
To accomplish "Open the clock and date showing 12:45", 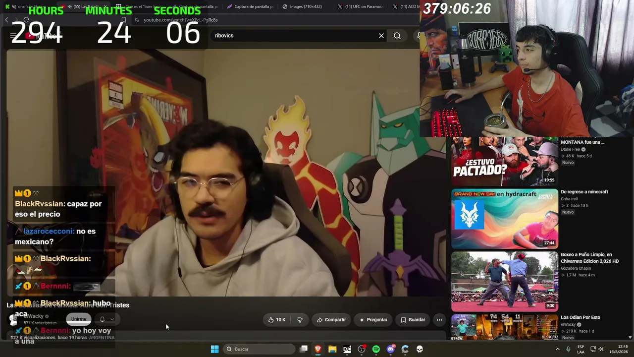I will click(619, 349).
